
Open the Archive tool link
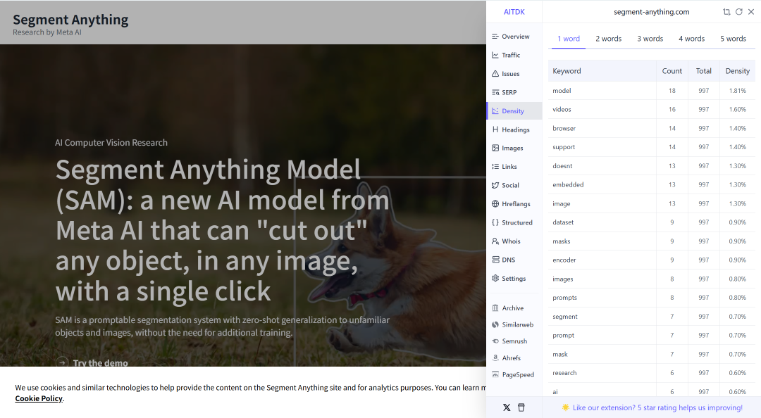pyautogui.click(x=507, y=308)
